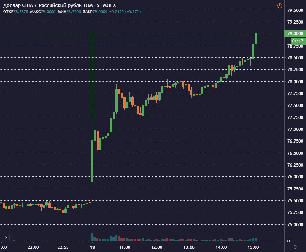Click the 79.2500 price axis label
The image size is (306, 252).
coord(295,22)
